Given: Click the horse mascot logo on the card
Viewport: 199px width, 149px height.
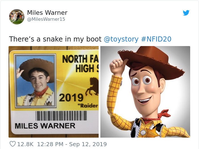Looking at the screenshot, I should point(92,86).
